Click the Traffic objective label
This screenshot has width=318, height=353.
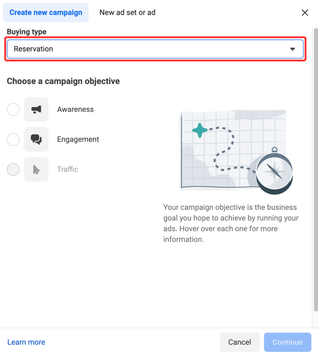tap(68, 169)
